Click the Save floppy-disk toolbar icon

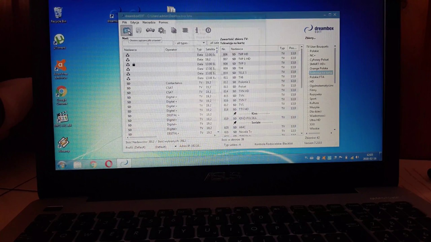138,31
